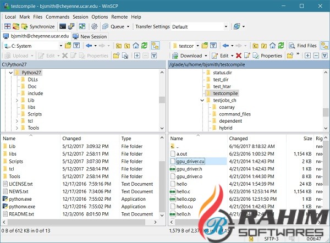The image size is (330, 243).
Task: Open the remote parent '..' directory entry
Action: 178,146
